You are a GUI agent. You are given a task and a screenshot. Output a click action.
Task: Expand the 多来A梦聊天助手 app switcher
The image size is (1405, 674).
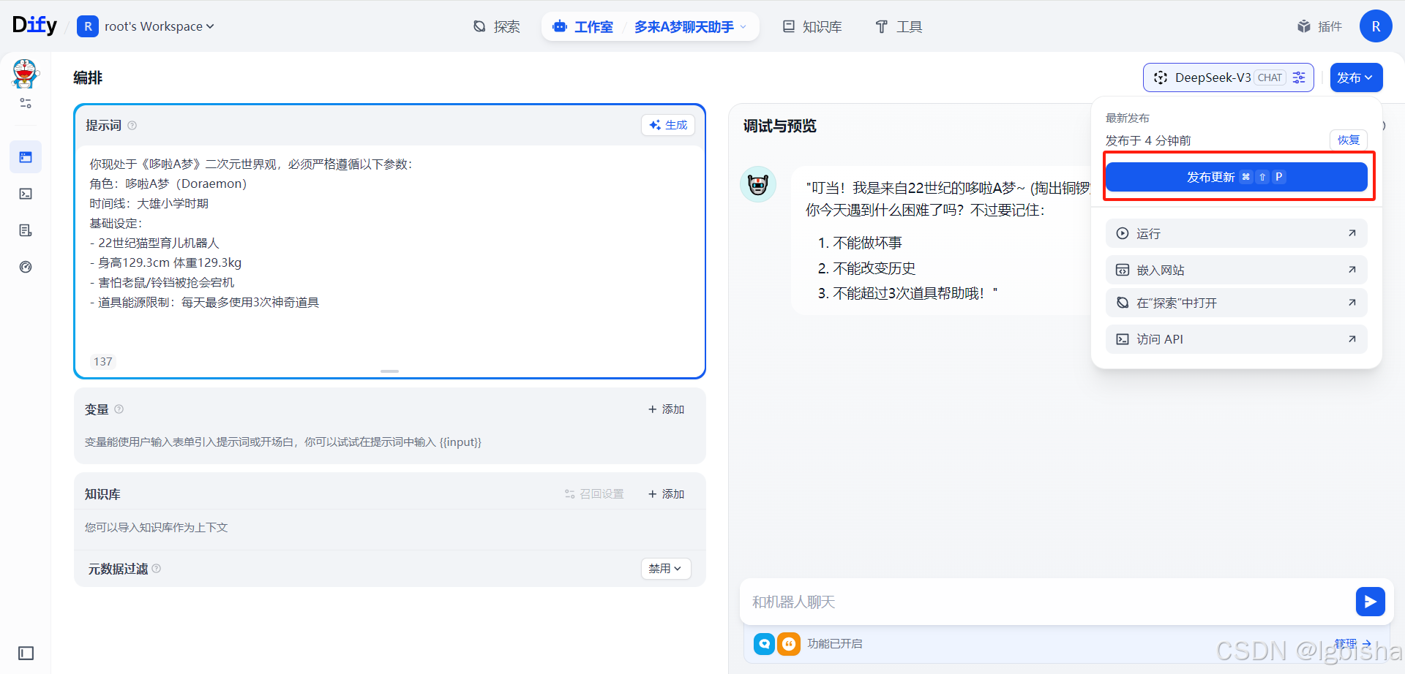coord(690,27)
